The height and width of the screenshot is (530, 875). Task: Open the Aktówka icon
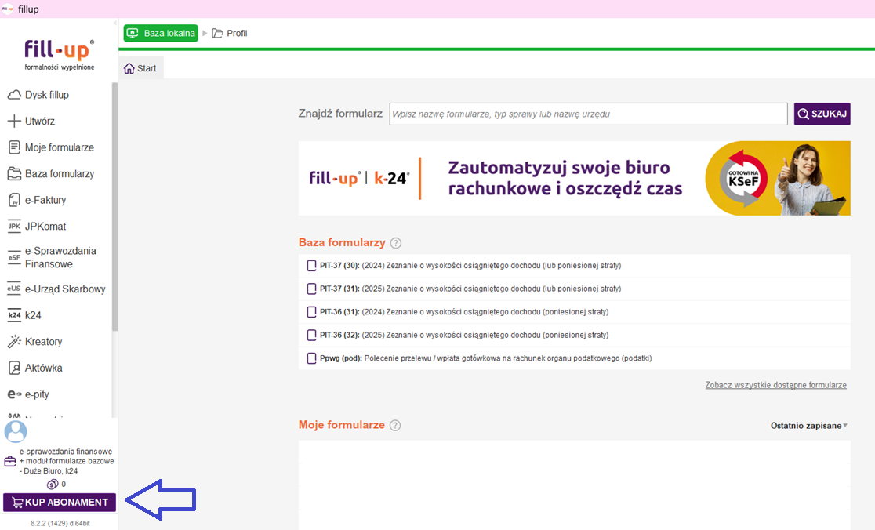pyautogui.click(x=14, y=368)
